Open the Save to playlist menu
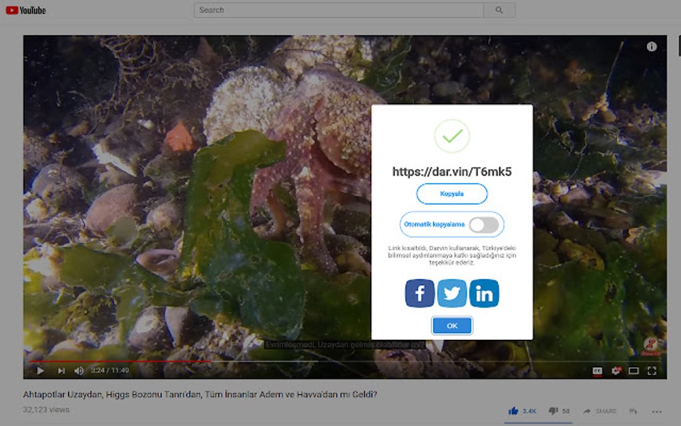The image size is (681, 426). pos(632,411)
